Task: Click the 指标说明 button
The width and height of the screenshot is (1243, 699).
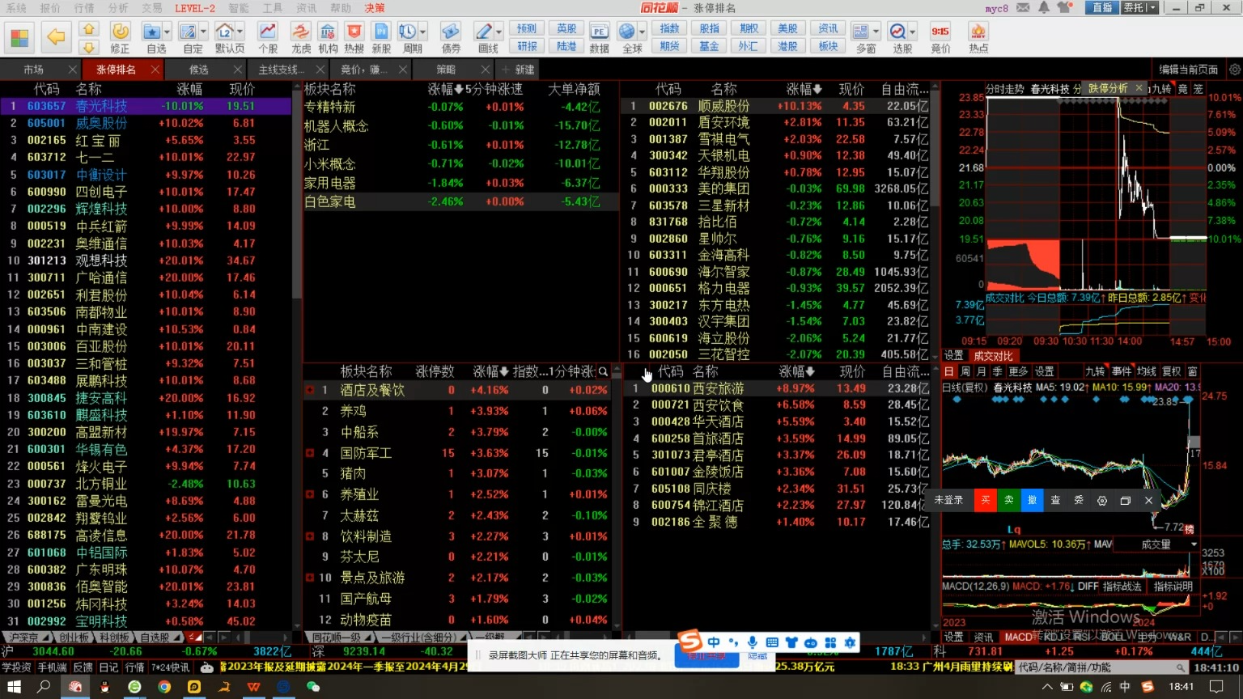Action: (1173, 587)
